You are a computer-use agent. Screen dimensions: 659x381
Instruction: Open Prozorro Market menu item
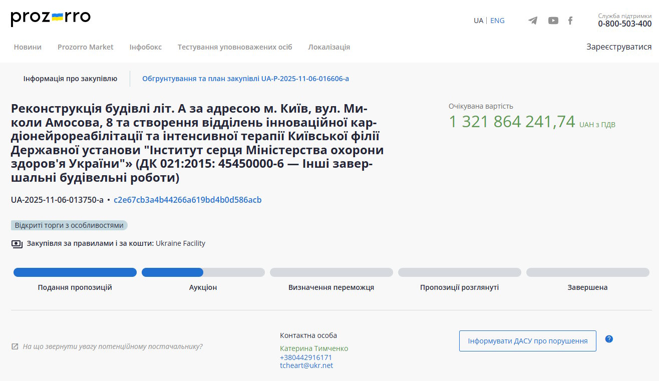coord(86,47)
